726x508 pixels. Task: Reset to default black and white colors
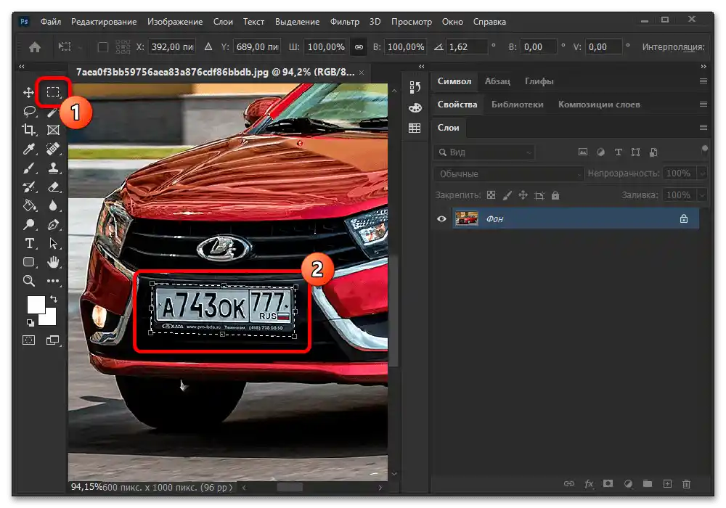tap(30, 322)
